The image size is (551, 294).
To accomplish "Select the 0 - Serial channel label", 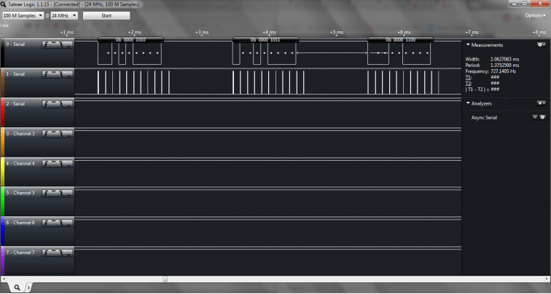I will coord(15,44).
